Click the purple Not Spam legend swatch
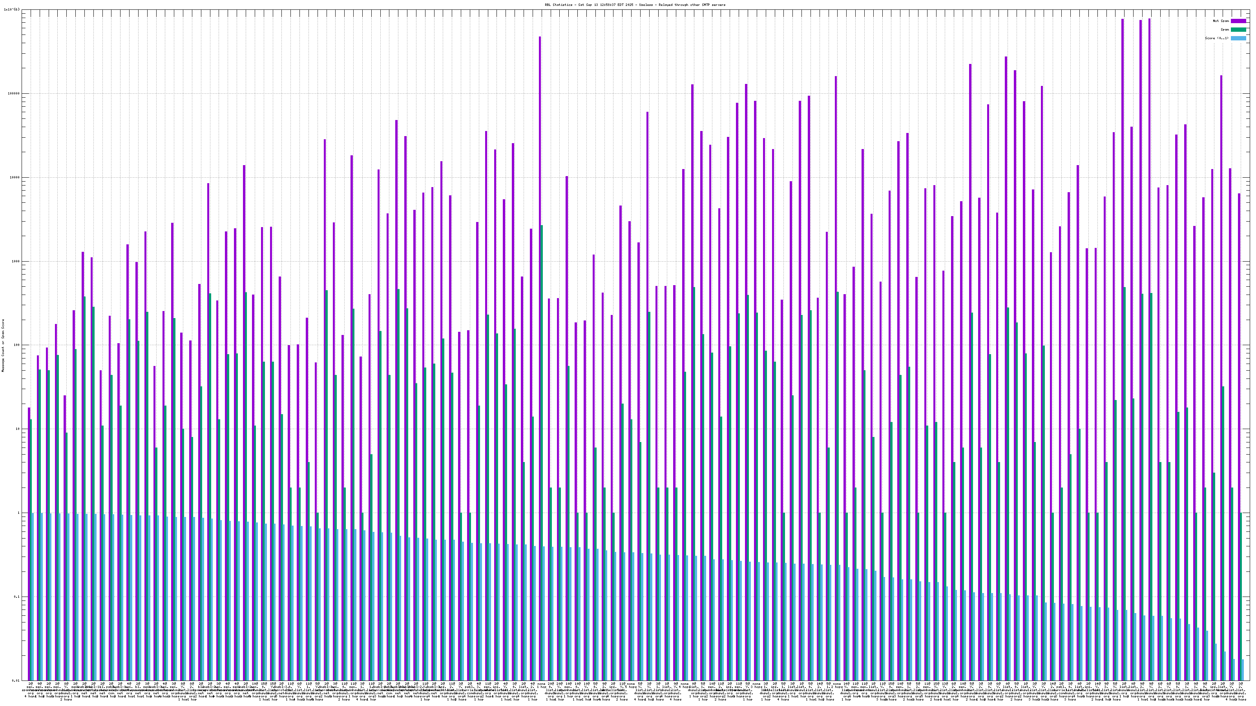This screenshot has height=706, width=1256. 1238,21
